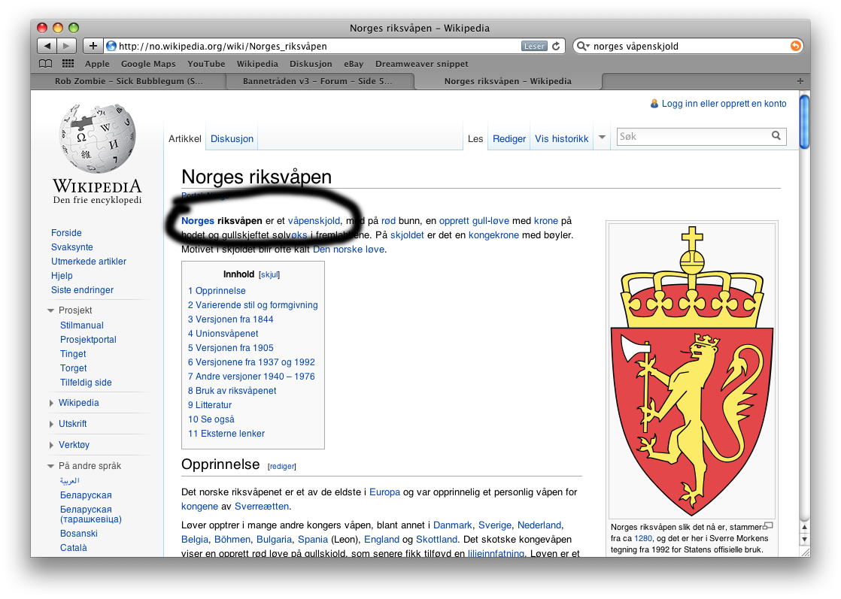Click the Wikipedia Søk search input
Image resolution: width=841 pixels, height=599 pixels.
click(x=694, y=137)
